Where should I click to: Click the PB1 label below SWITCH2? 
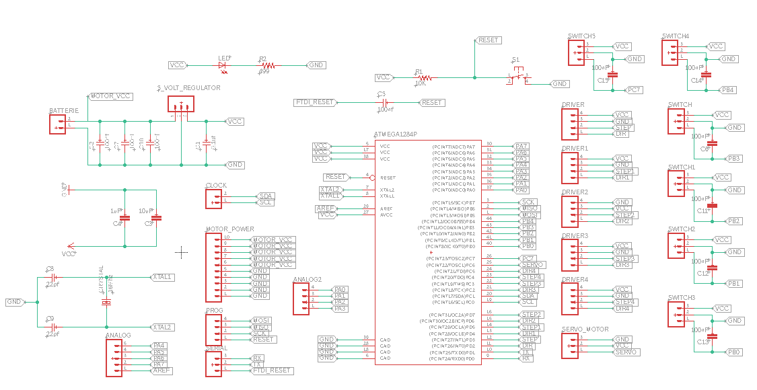coord(734,284)
